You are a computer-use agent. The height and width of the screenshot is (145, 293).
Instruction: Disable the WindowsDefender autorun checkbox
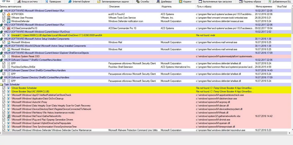coord(4,21)
